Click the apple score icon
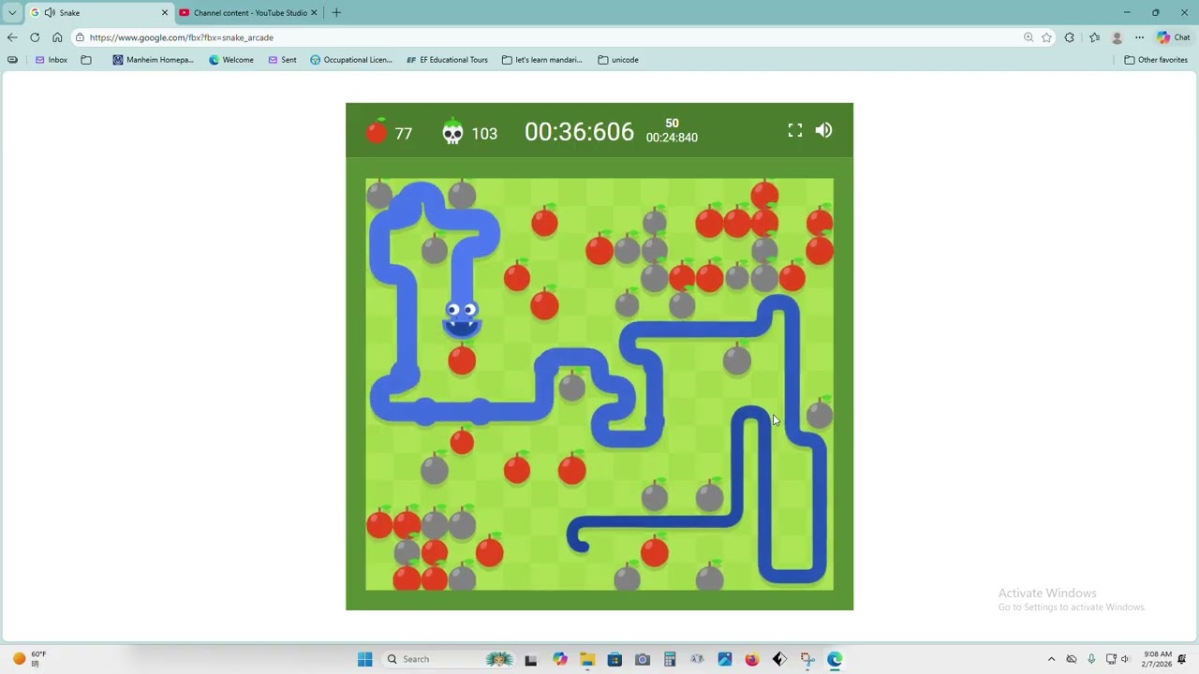This screenshot has height=674, width=1199. pyautogui.click(x=377, y=131)
